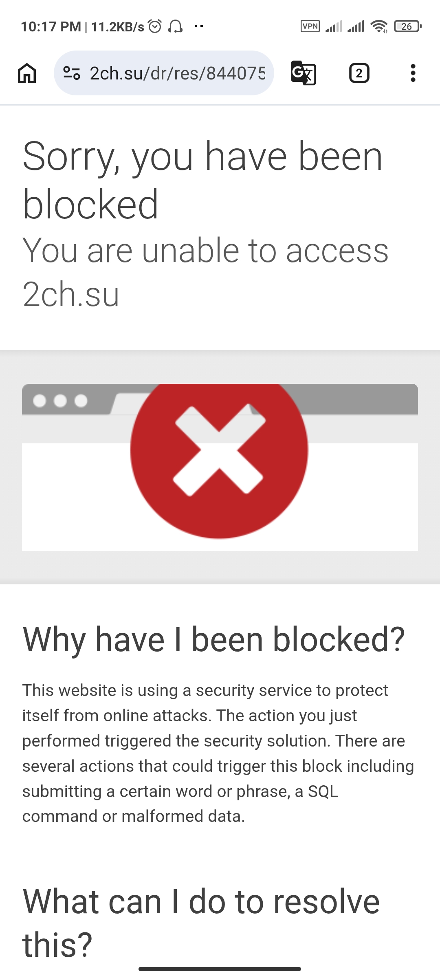Click the security service explanation paragraph
Image resolution: width=440 pixels, height=978 pixels.
tap(218, 753)
